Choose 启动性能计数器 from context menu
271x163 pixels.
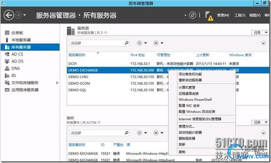click(x=190, y=132)
